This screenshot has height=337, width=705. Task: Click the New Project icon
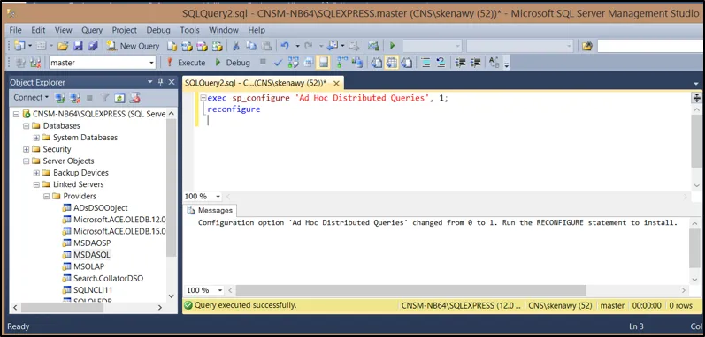point(19,46)
